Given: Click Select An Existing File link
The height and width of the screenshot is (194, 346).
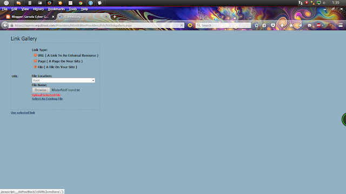Looking at the screenshot, I should (x=47, y=99).
